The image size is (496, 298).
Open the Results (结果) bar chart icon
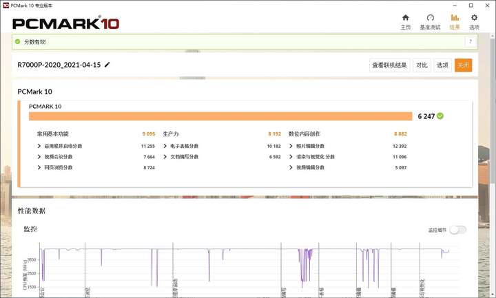pyautogui.click(x=455, y=18)
